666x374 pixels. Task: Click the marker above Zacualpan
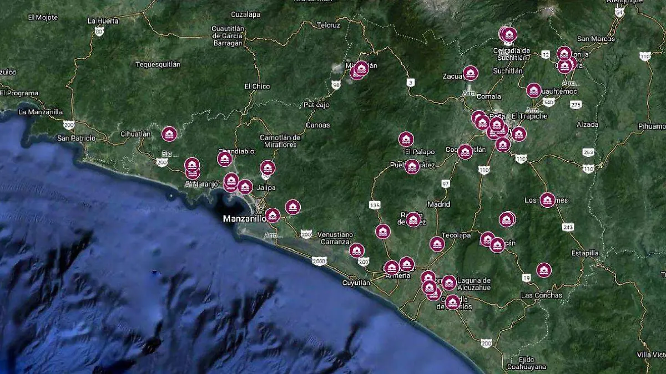coord(471,73)
